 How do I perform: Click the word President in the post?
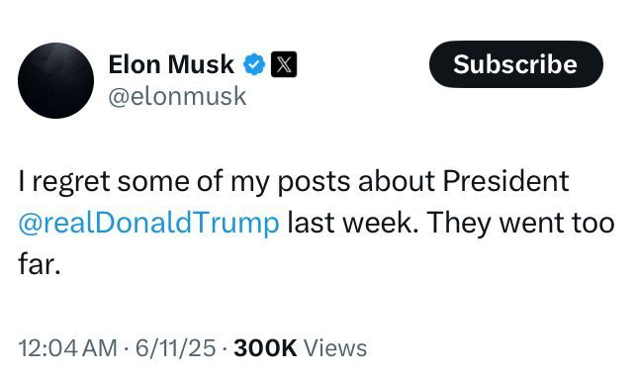click(505, 181)
